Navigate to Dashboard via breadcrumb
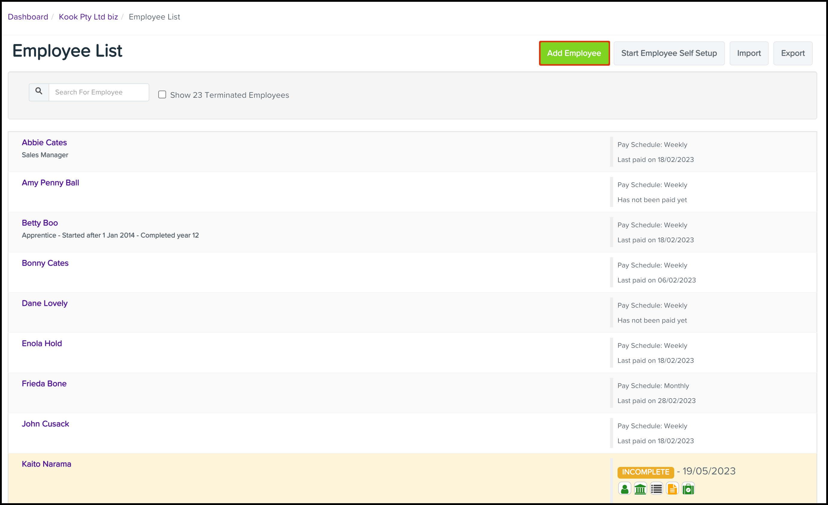828x505 pixels. [x=28, y=16]
